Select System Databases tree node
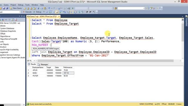The width and height of the screenshot is (188, 106). click(x=7, y=28)
